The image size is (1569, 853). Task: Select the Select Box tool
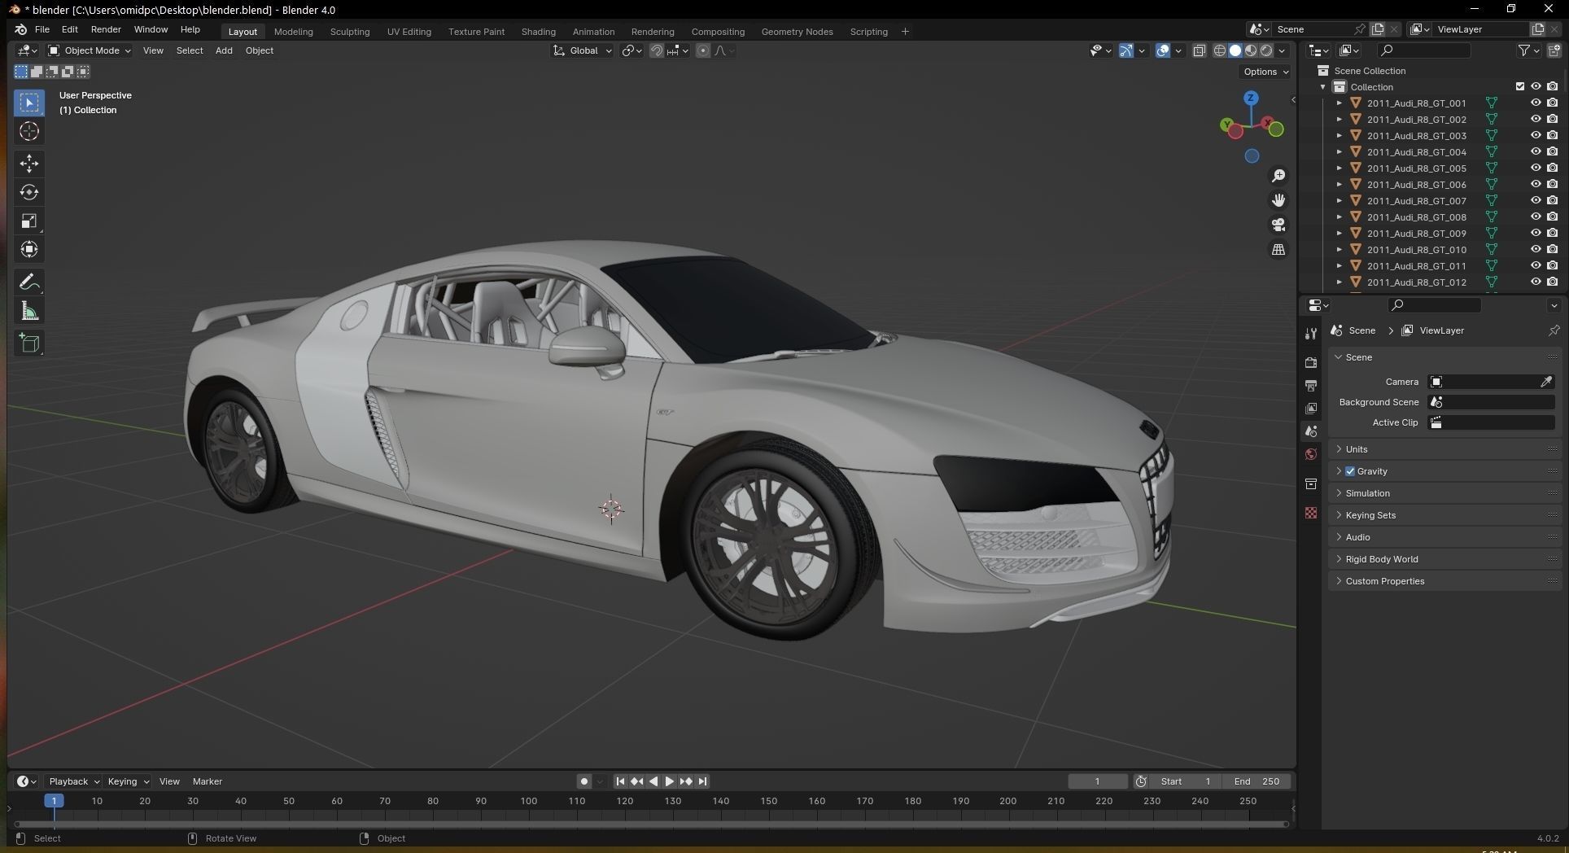coord(29,103)
